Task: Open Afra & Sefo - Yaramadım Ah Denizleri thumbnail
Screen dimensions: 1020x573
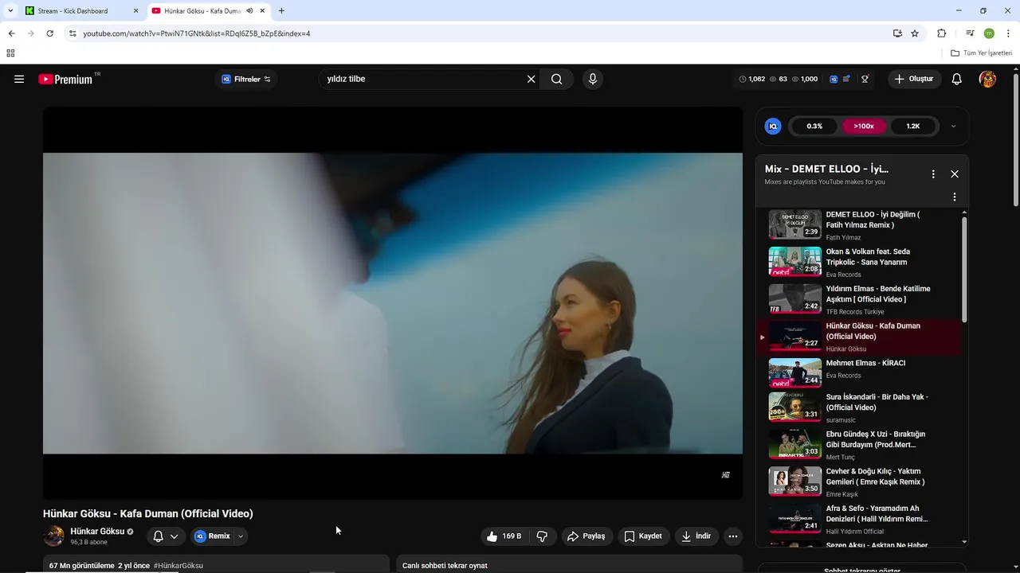Action: coord(794,517)
